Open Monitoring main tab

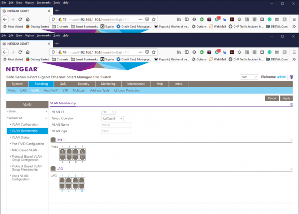pyautogui.click(x=108, y=84)
